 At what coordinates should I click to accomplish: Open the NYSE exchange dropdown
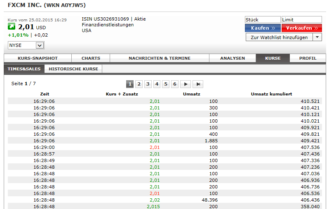(26, 45)
